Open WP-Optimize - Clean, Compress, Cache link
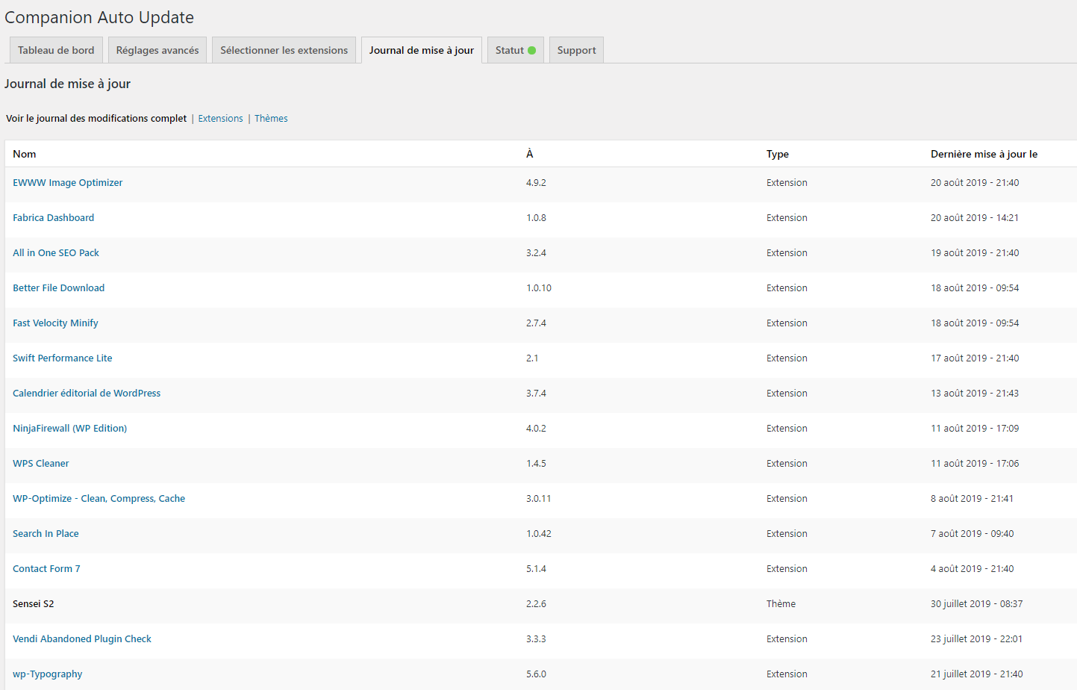Image resolution: width=1077 pixels, height=690 pixels. [x=99, y=498]
